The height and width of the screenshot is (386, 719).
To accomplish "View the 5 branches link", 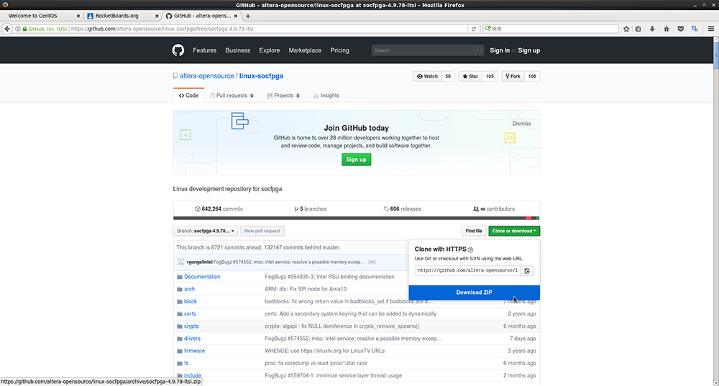I will point(311,209).
